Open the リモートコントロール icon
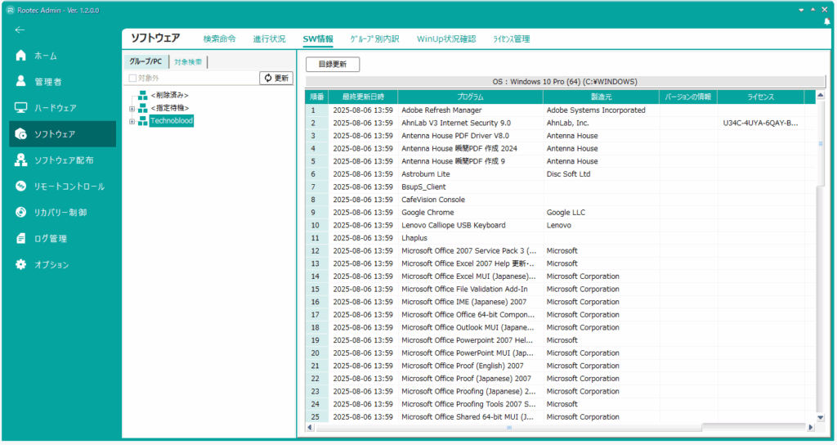Image resolution: width=837 pixels, height=445 pixels. pos(21,187)
